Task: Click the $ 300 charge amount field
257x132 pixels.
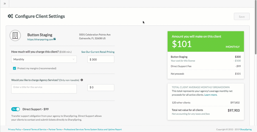Action: coord(101,59)
